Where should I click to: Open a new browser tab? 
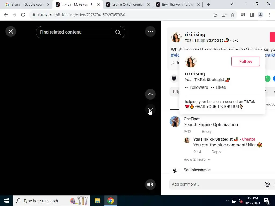click(208, 5)
